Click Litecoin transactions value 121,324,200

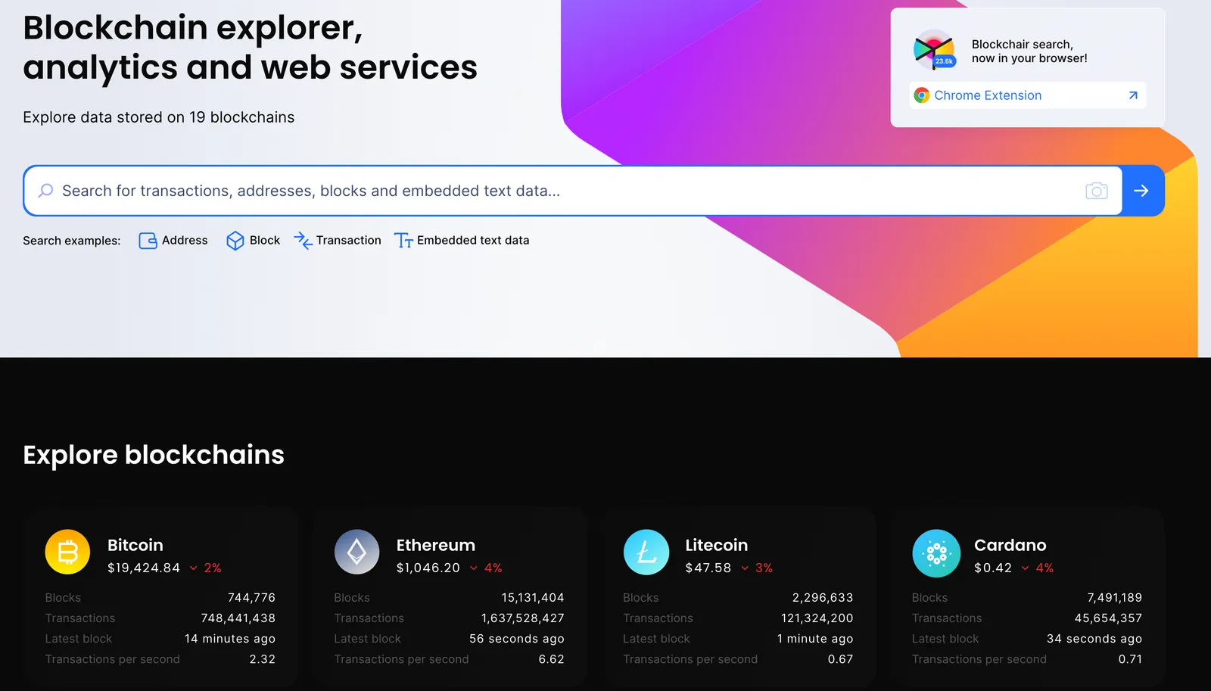817,618
